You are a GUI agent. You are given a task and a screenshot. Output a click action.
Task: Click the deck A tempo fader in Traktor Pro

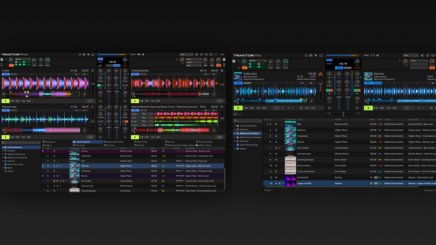coord(92,84)
